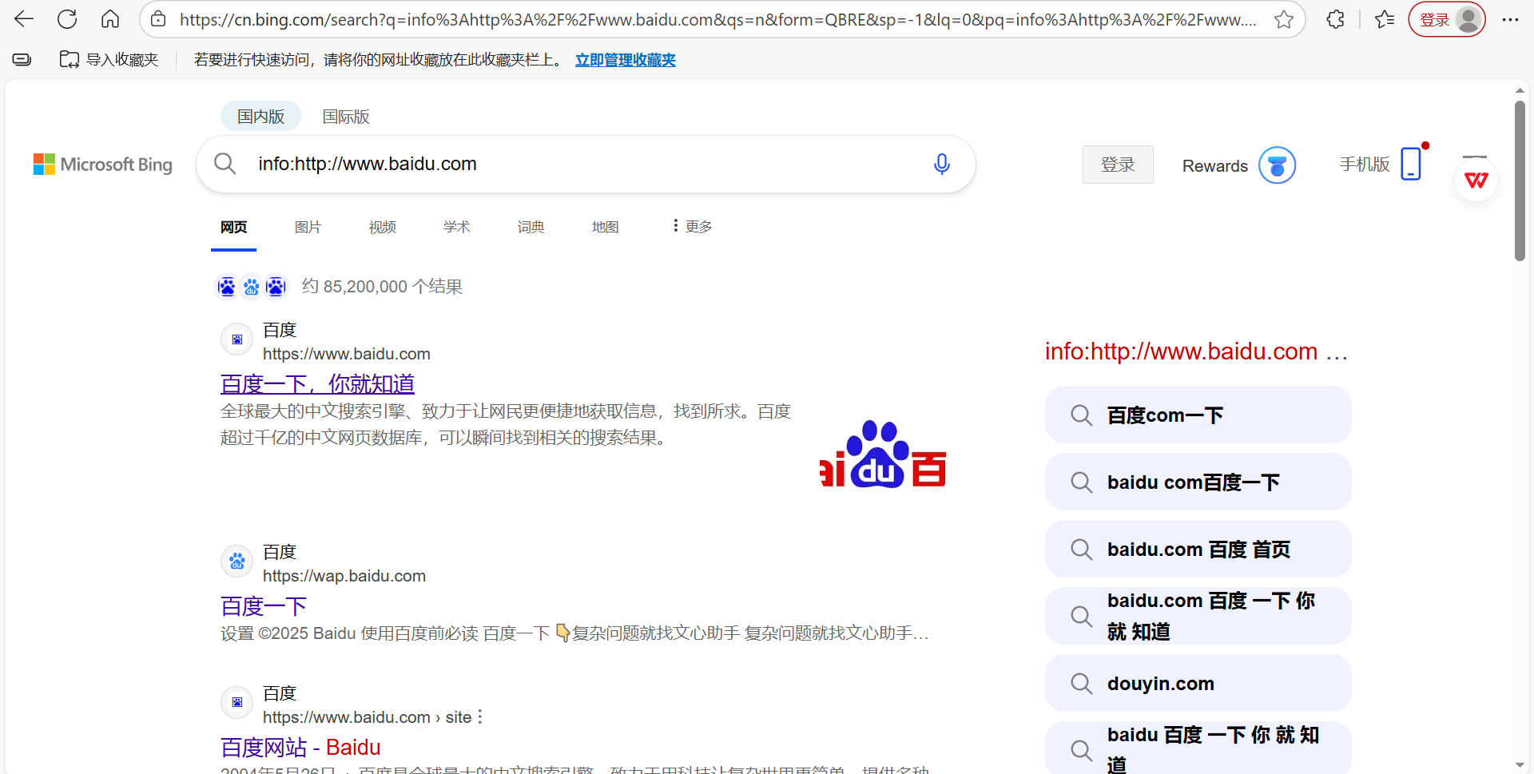Click the red related searches heading
1534x774 pixels.
point(1196,351)
